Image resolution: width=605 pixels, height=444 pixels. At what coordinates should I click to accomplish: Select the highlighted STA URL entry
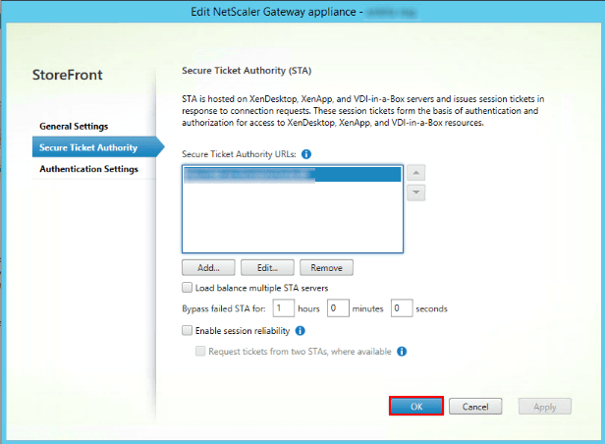(292, 175)
